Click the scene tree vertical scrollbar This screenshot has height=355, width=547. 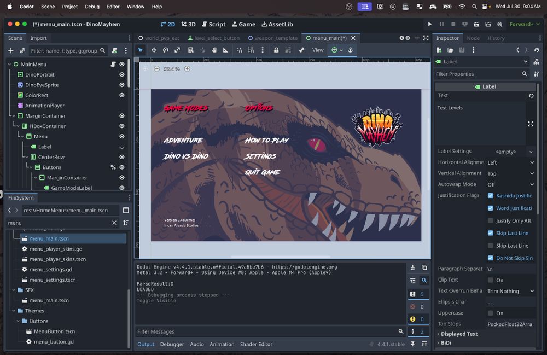[129, 74]
